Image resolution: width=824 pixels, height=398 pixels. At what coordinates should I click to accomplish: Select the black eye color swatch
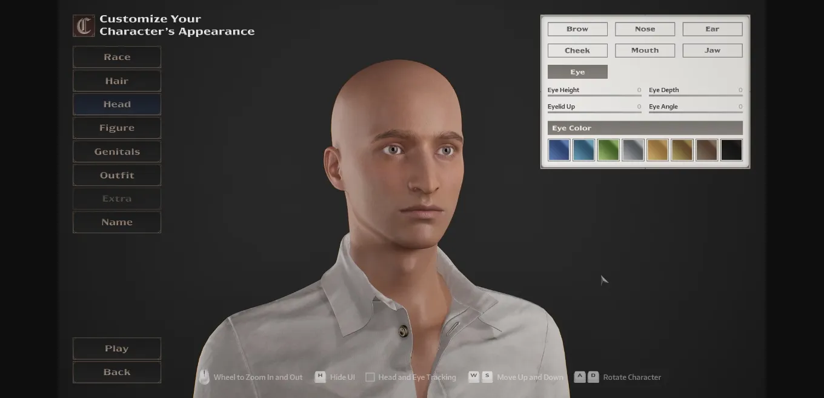[731, 150]
